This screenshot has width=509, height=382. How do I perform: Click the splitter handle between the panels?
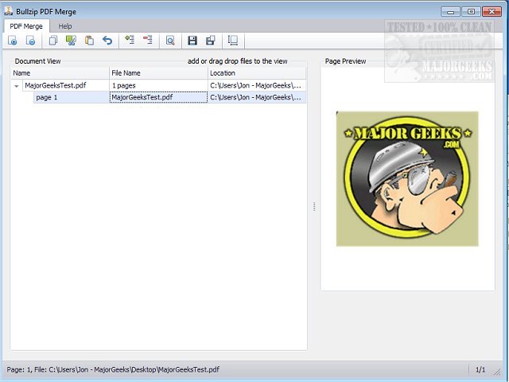(314, 207)
